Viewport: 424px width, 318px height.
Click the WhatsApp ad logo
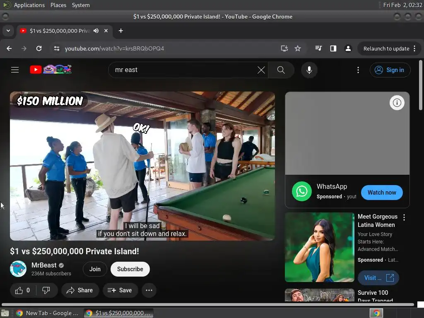[x=302, y=191]
